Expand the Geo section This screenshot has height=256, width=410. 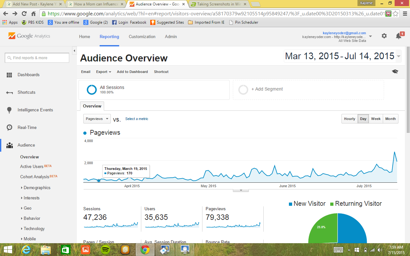26,208
